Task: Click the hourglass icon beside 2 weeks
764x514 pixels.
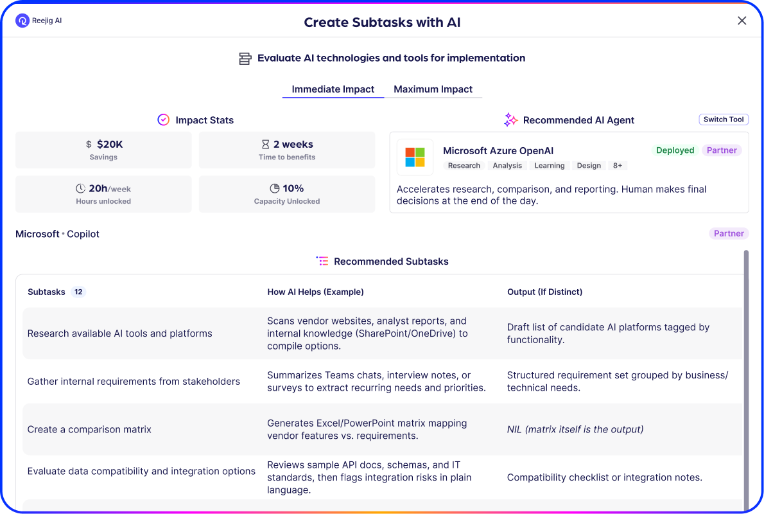Action: [266, 145]
